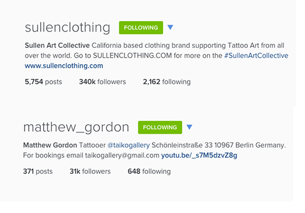Expand dropdown arrow beside sullenclothing's FOLLOWING button
This screenshot has width=305, height=213.
pos(170,27)
